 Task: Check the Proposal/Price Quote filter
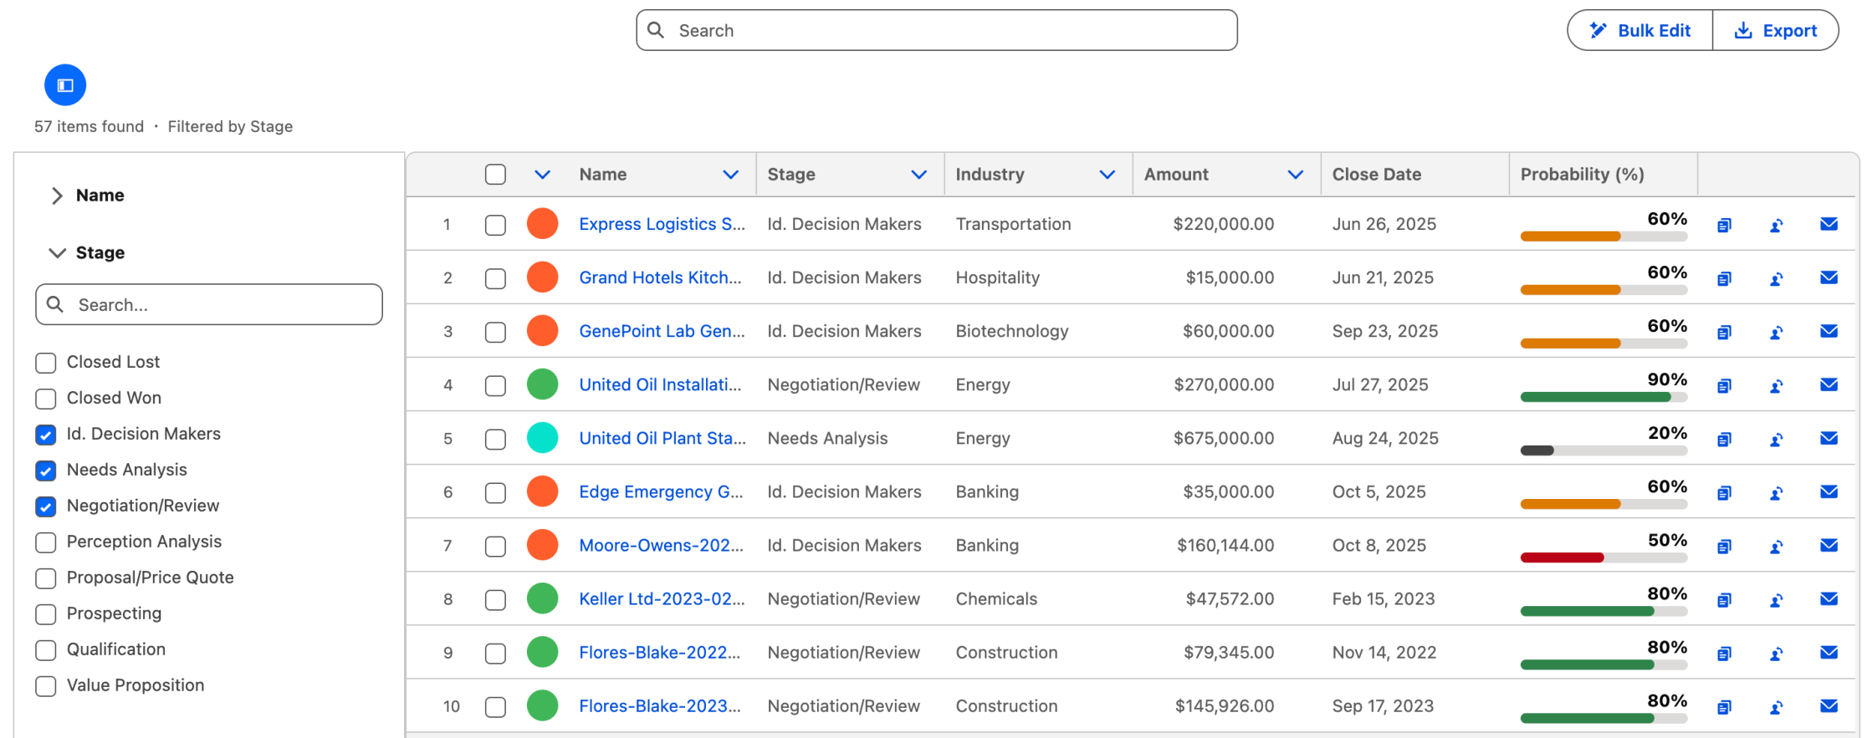click(46, 578)
